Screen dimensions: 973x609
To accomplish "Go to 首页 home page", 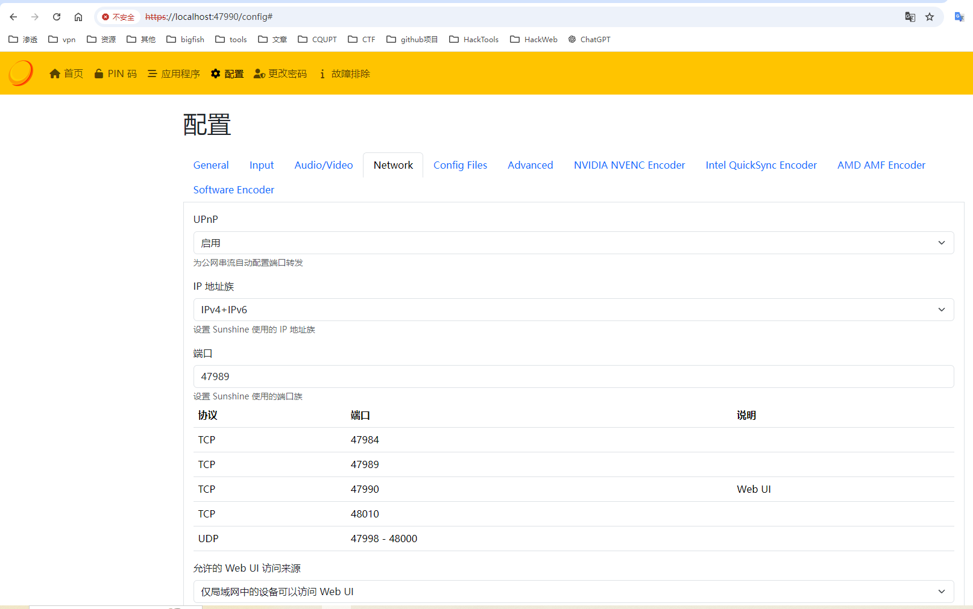I will pyautogui.click(x=66, y=73).
